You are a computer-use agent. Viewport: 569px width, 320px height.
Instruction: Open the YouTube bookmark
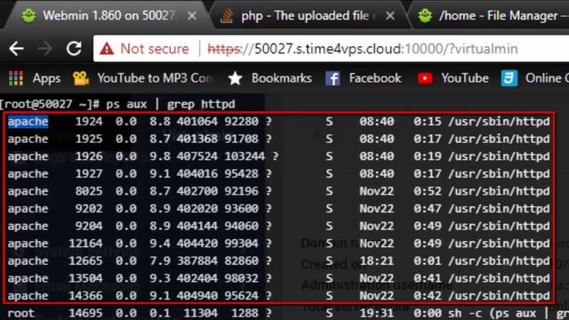(x=453, y=78)
